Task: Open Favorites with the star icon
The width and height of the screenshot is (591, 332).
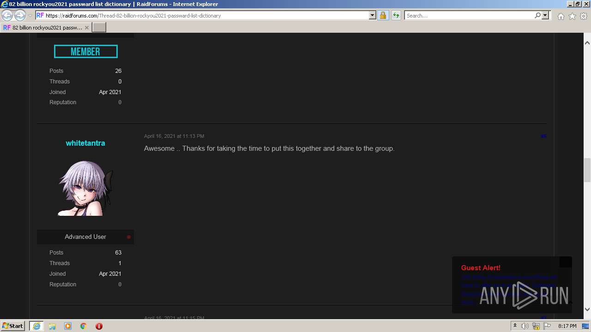Action: pos(572,16)
